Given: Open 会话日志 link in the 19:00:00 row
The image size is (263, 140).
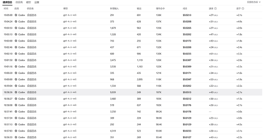Looking at the screenshot, I should 32,80.
